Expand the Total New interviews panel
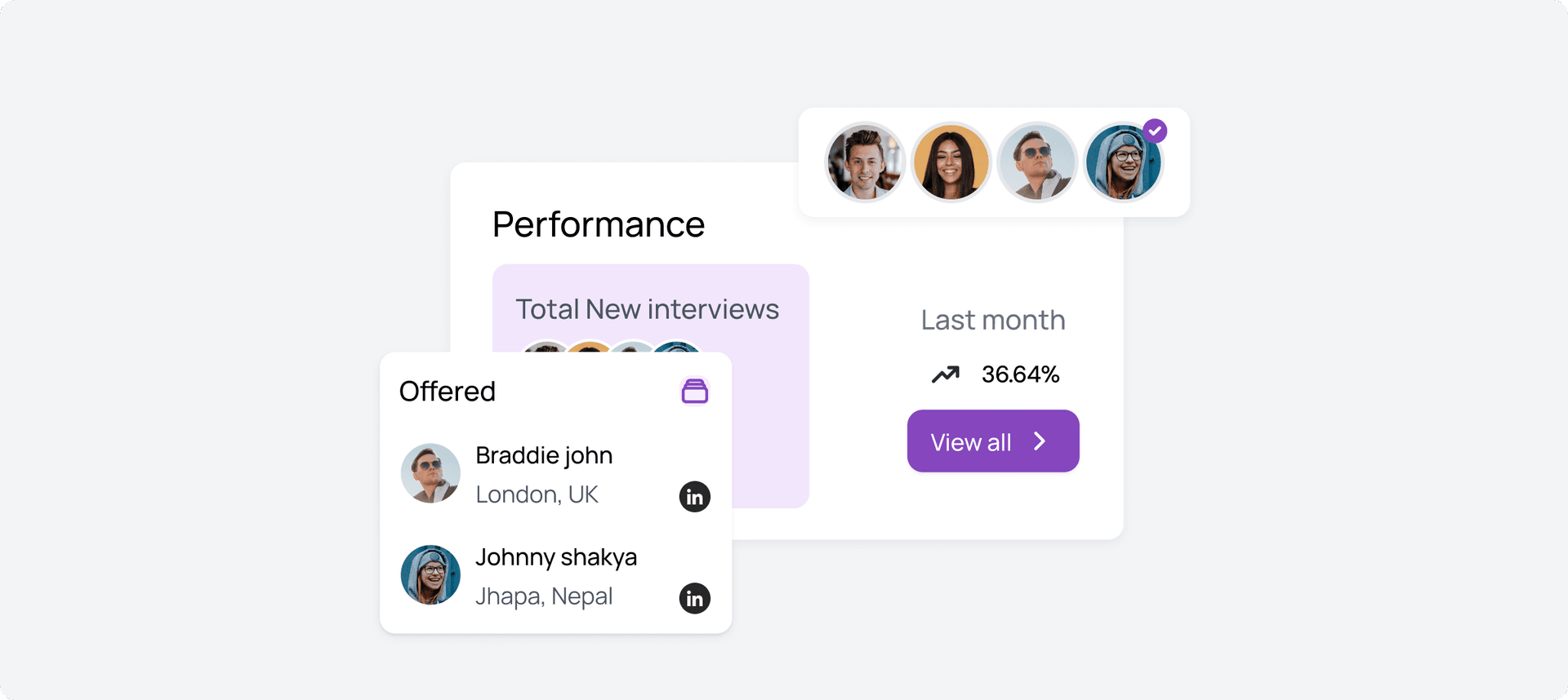The height and width of the screenshot is (700, 1568). 648,308
